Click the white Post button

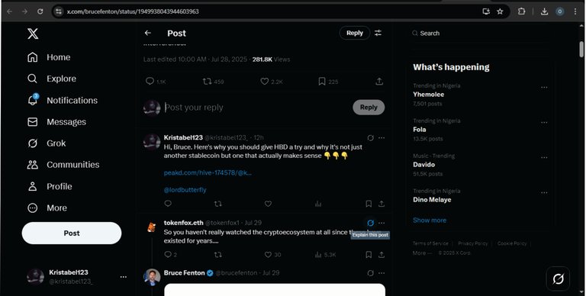coord(72,233)
